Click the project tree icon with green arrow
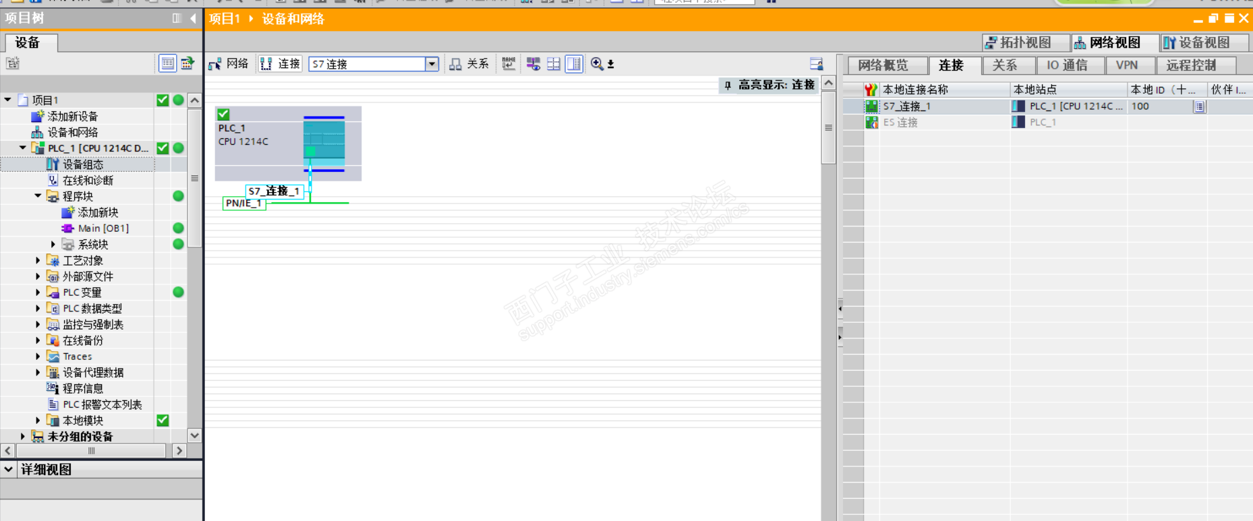This screenshot has height=521, width=1253. [187, 64]
